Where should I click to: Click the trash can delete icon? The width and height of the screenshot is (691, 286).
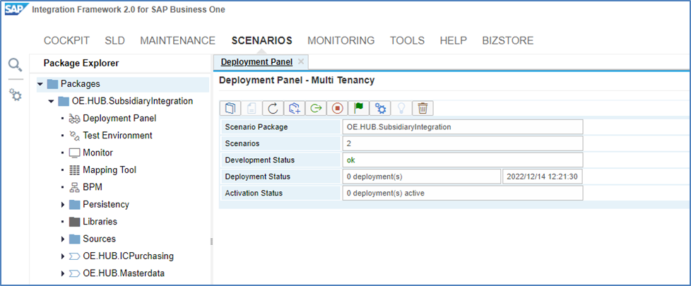(423, 108)
